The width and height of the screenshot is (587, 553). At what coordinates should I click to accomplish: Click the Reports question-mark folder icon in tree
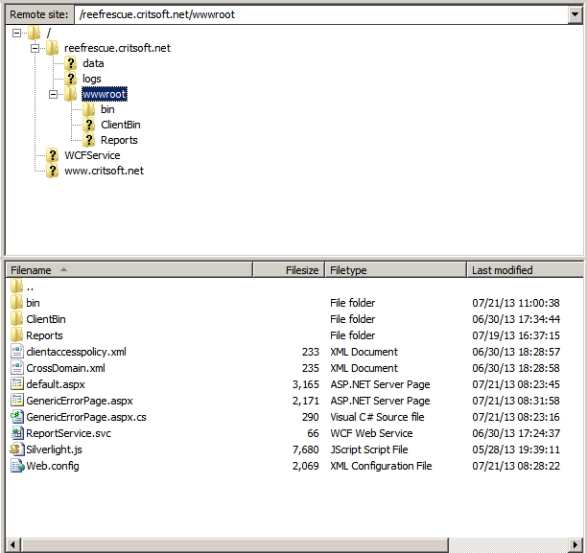coord(89,140)
